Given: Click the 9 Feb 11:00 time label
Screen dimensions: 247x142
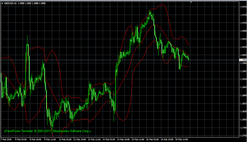Looking at the screenshot, I should point(50,140).
